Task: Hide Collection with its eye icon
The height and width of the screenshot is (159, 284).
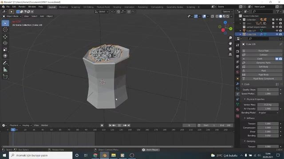Action: 277,19
